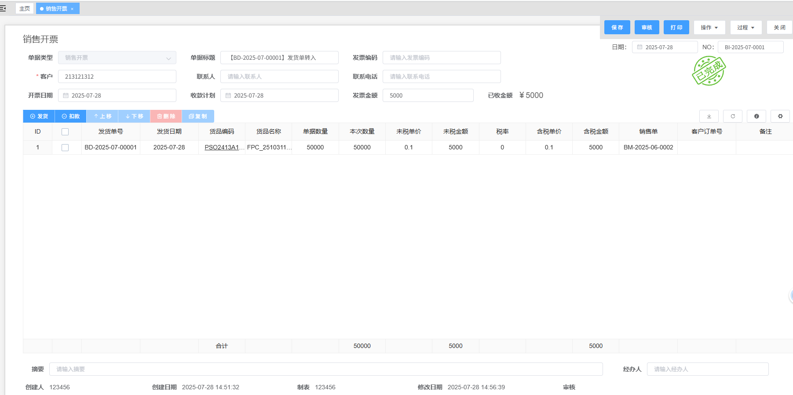Viewport: 793px width, 395px height.
Task: Click the 已完成 green stamp
Action: coord(708,71)
